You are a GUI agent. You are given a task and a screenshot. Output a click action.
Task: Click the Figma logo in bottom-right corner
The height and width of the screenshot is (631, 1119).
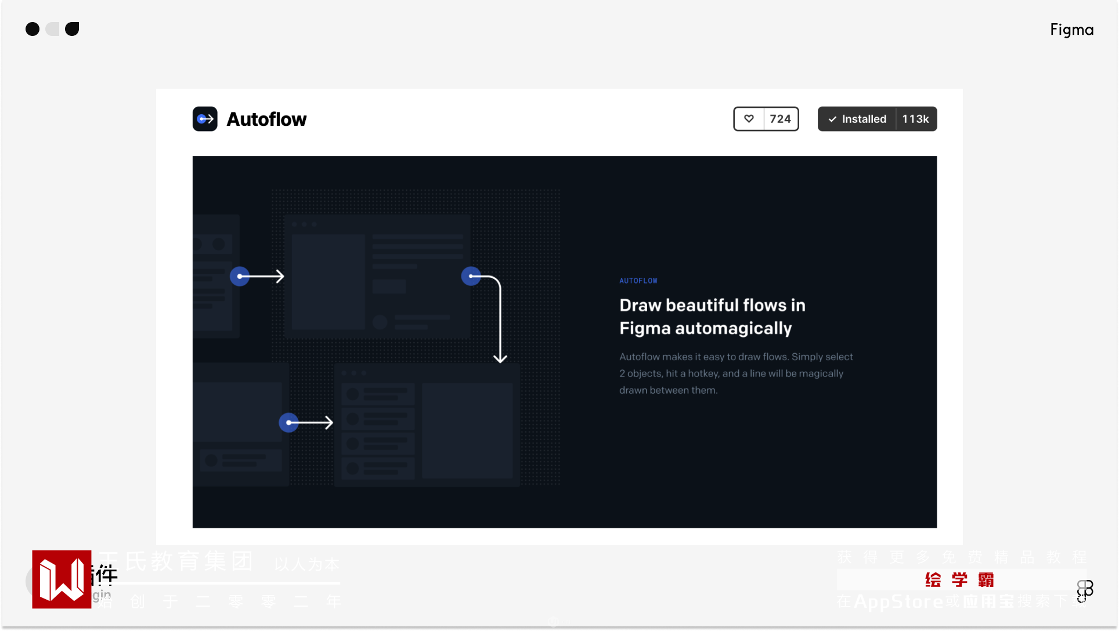pos(1084,590)
